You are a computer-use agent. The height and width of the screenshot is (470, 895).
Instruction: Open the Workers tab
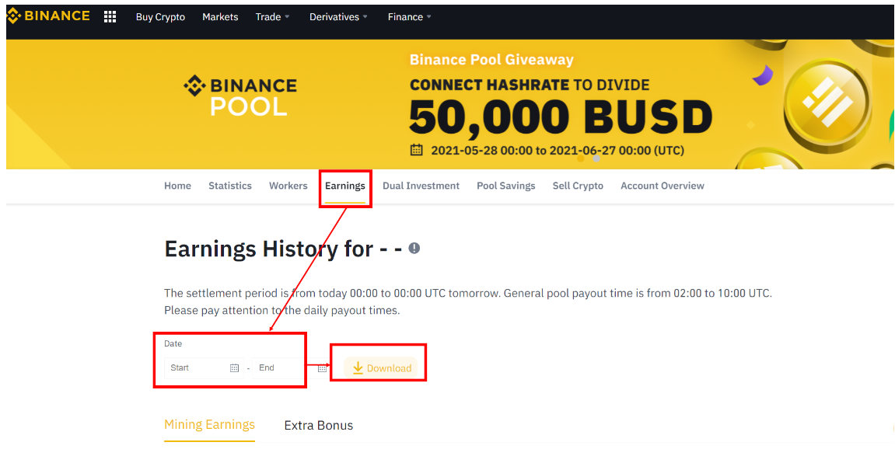coord(288,186)
